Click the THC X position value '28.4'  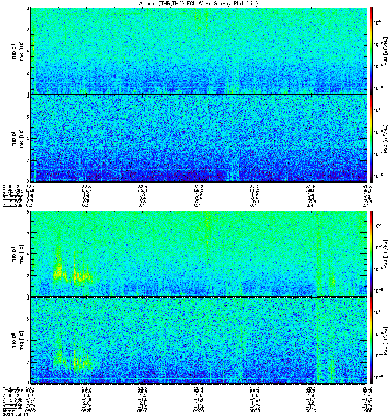[199, 388]
